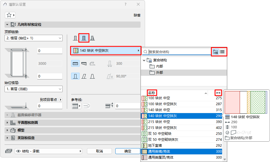This screenshot has width=270, height=162.
Task: Click the bottom offset input field
Action: (x=50, y=76)
